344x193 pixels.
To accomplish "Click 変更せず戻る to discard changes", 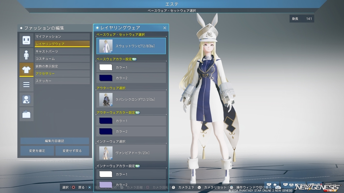I will (72, 151).
